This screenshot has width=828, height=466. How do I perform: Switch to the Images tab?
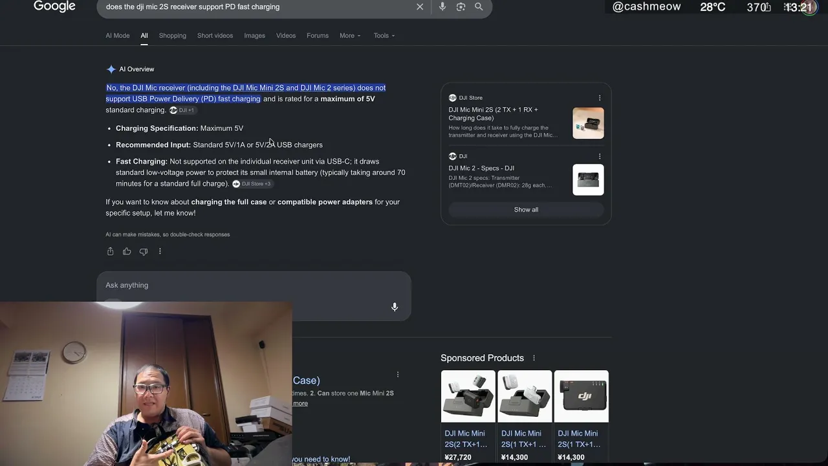(x=254, y=36)
